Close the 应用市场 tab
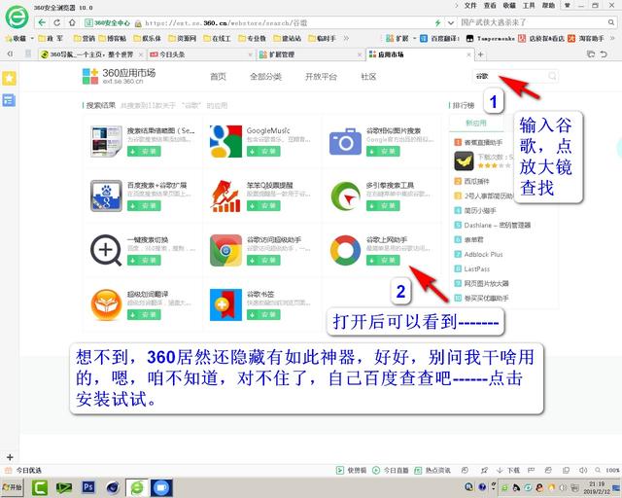 point(468,54)
